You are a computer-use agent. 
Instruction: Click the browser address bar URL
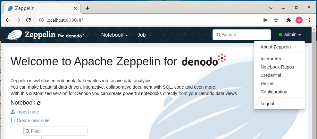[x=65, y=20]
